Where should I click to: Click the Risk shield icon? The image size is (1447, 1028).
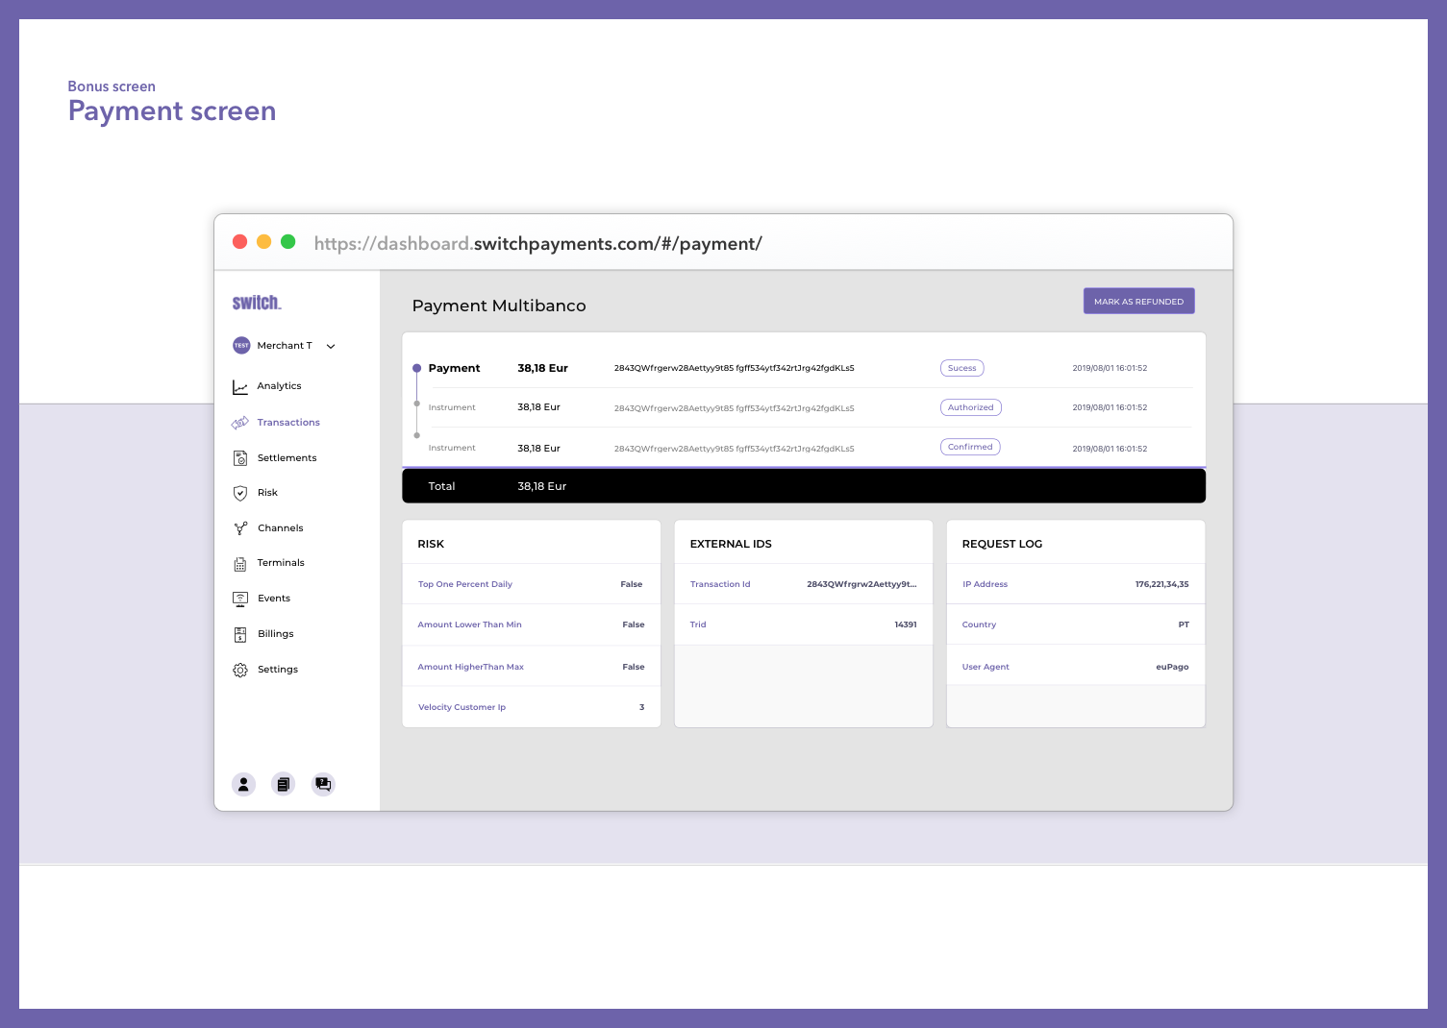pos(240,494)
